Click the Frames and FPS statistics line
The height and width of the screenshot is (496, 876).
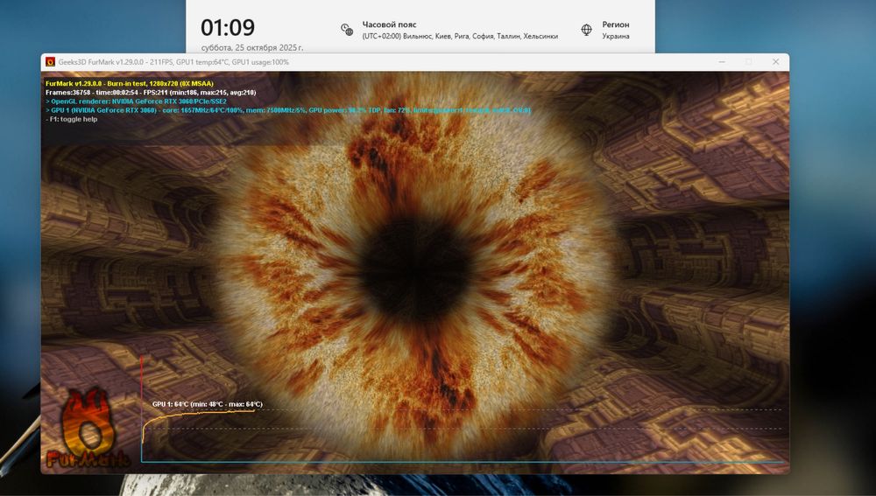151,93
